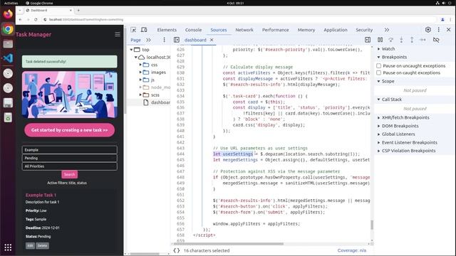Open the hamburger menu in Task Manager

pos(118,34)
